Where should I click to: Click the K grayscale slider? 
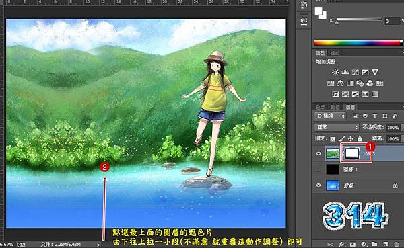click(359, 19)
